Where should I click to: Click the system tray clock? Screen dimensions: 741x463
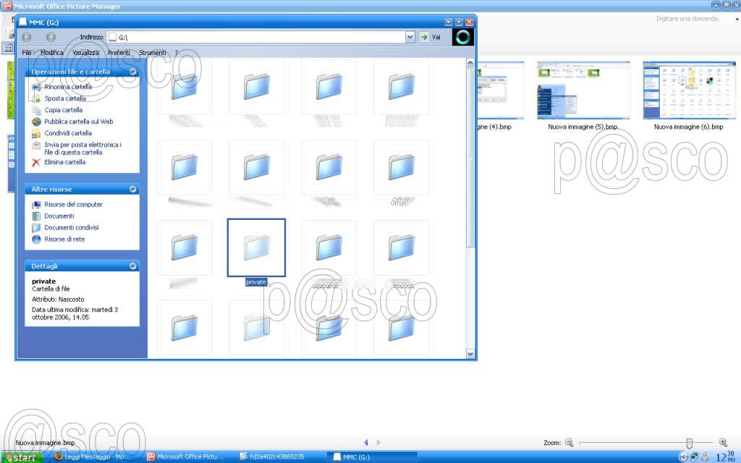coord(725,457)
